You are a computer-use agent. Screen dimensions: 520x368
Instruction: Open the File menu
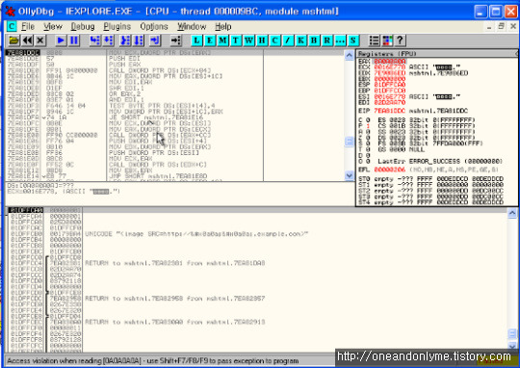pyautogui.click(x=28, y=26)
